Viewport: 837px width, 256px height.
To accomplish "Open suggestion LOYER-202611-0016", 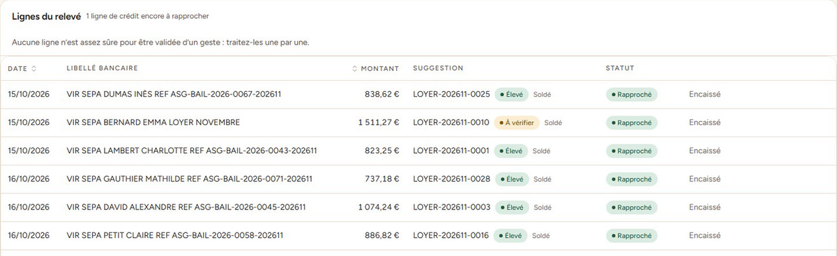I will coord(451,236).
